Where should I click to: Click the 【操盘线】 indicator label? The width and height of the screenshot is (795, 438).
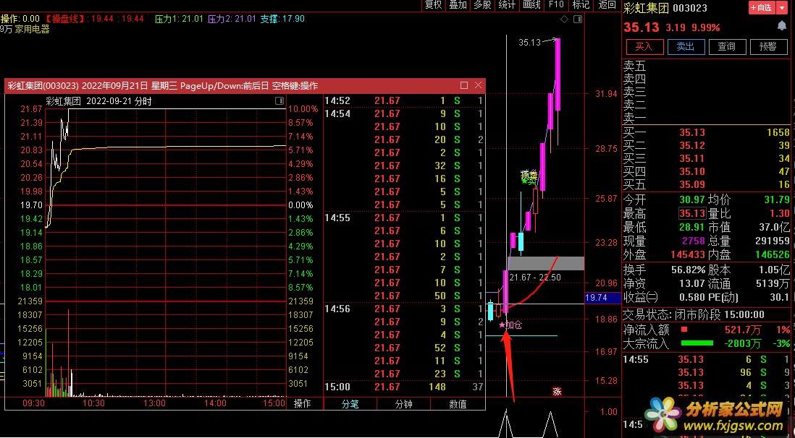64,19
